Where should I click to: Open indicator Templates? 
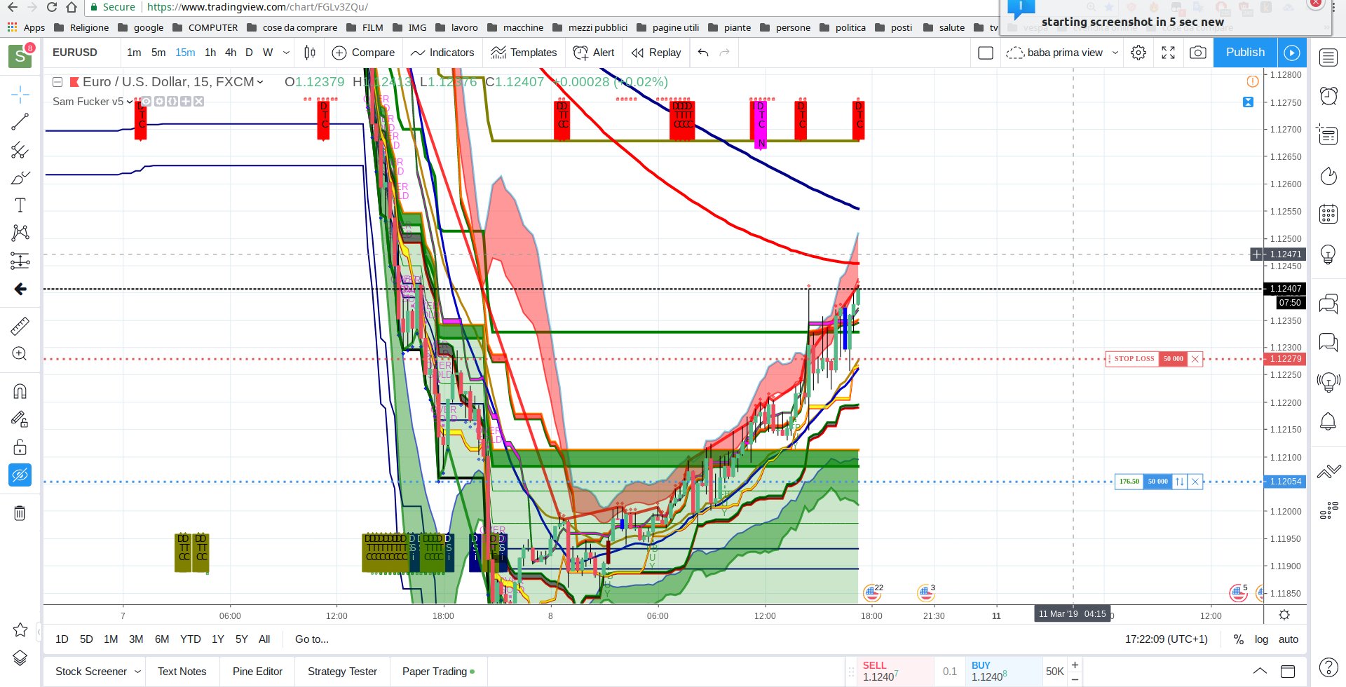[524, 53]
